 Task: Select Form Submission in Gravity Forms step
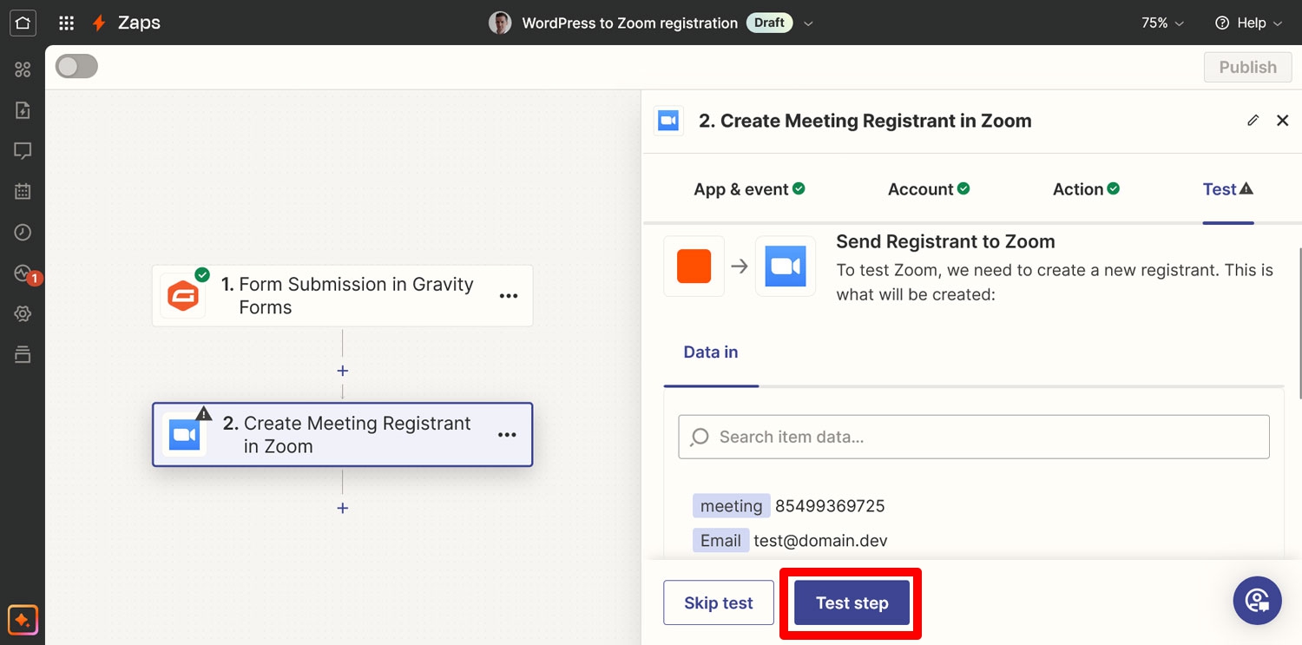click(x=342, y=296)
